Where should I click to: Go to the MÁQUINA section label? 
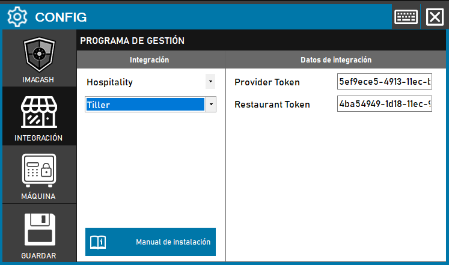[39, 196]
